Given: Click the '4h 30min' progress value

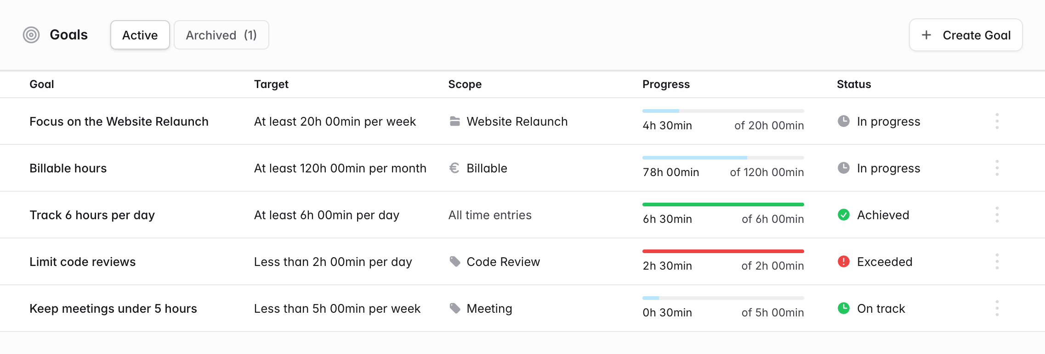Looking at the screenshot, I should 667,126.
